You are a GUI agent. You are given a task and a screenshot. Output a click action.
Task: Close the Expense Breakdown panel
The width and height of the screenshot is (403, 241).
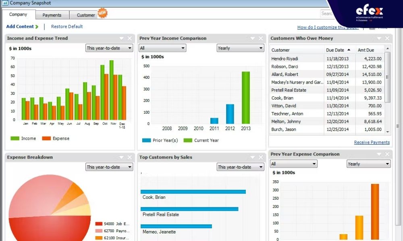coord(130,157)
